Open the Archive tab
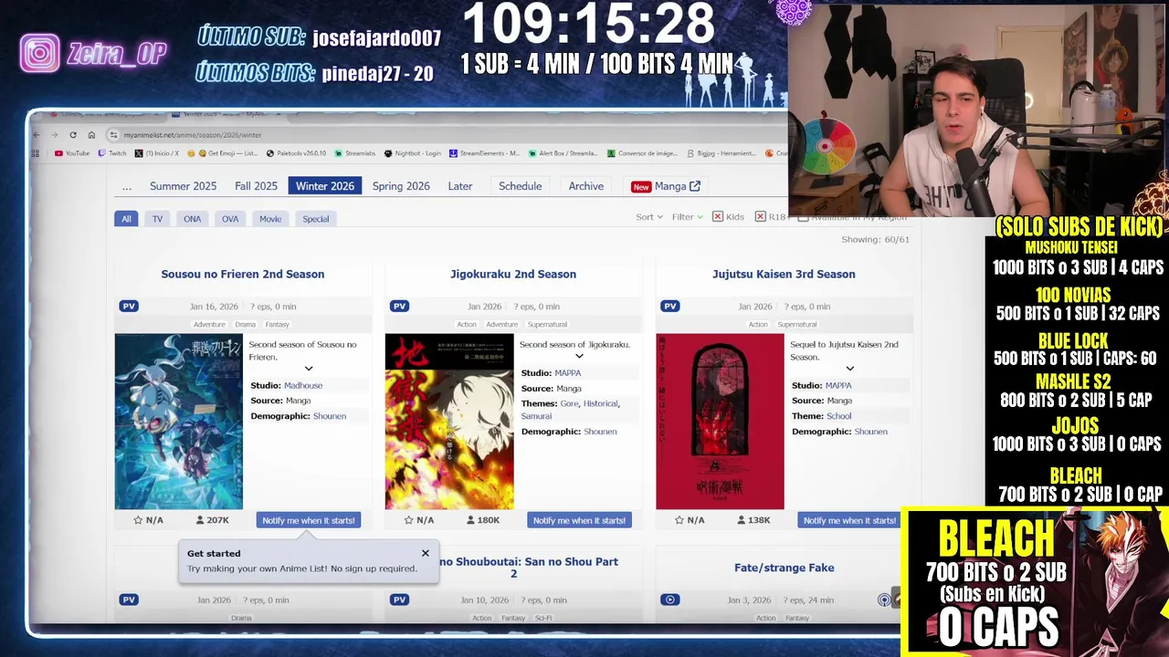The width and height of the screenshot is (1169, 657). pos(586,186)
